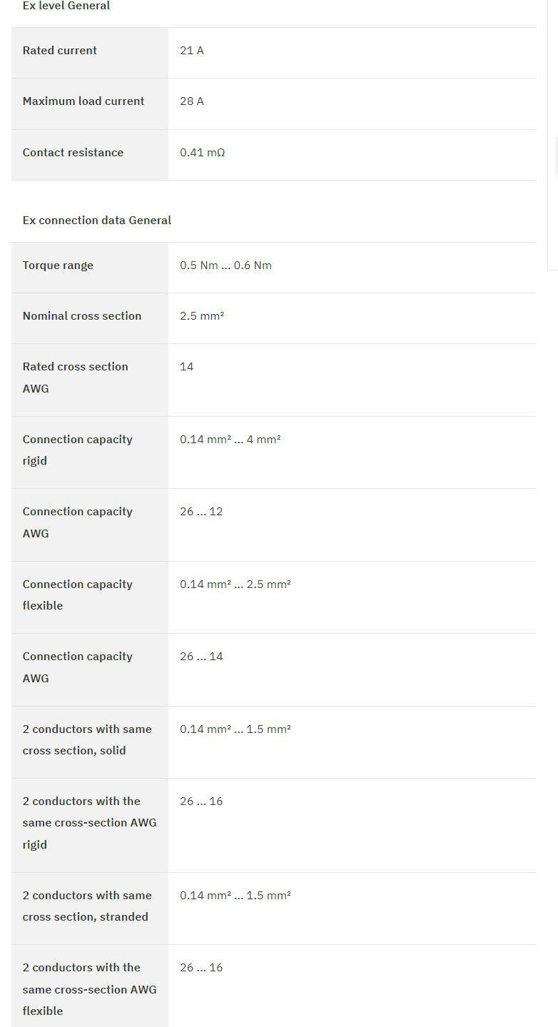Image resolution: width=558 pixels, height=1027 pixels.
Task: Click the Torque range label
Action: click(x=58, y=265)
